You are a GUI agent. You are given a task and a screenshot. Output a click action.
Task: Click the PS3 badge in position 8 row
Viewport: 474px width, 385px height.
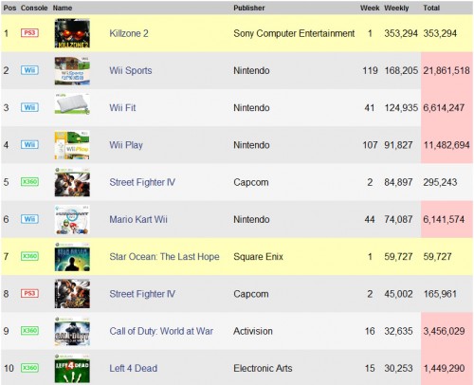click(29, 293)
